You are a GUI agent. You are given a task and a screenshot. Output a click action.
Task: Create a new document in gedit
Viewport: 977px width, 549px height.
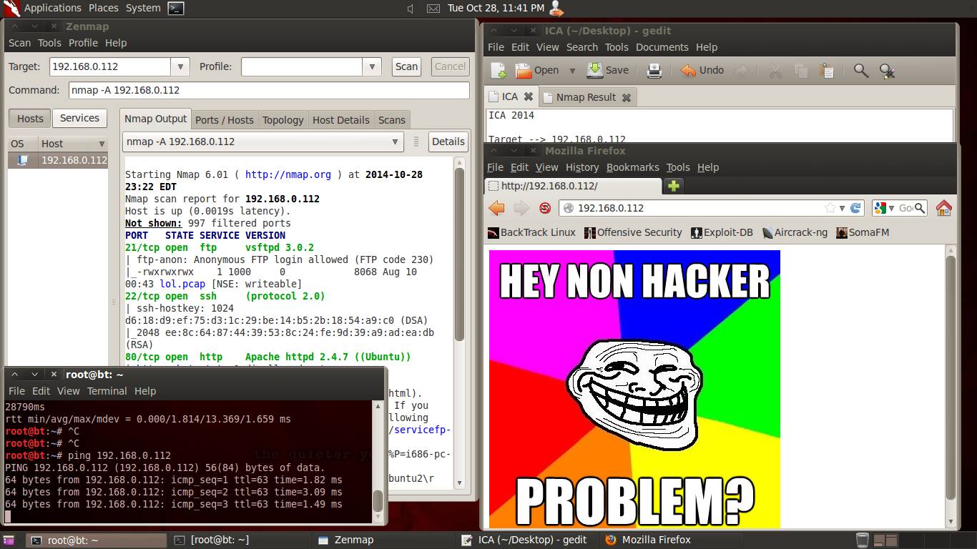499,71
